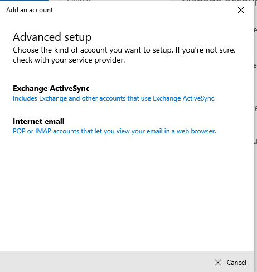Choose the Internet email heading

tap(38, 121)
